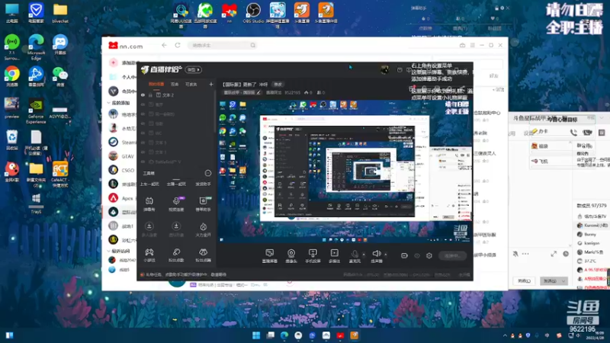Screen dimensions: 610x343
Task: Add a 多媒体 media source
Action: pos(334,256)
